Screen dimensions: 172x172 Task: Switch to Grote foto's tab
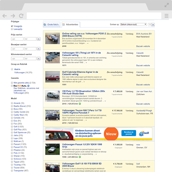click(x=52, y=25)
